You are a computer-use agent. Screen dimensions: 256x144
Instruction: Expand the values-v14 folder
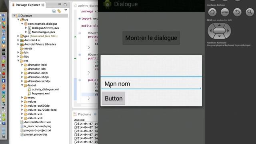click(x=22, y=118)
